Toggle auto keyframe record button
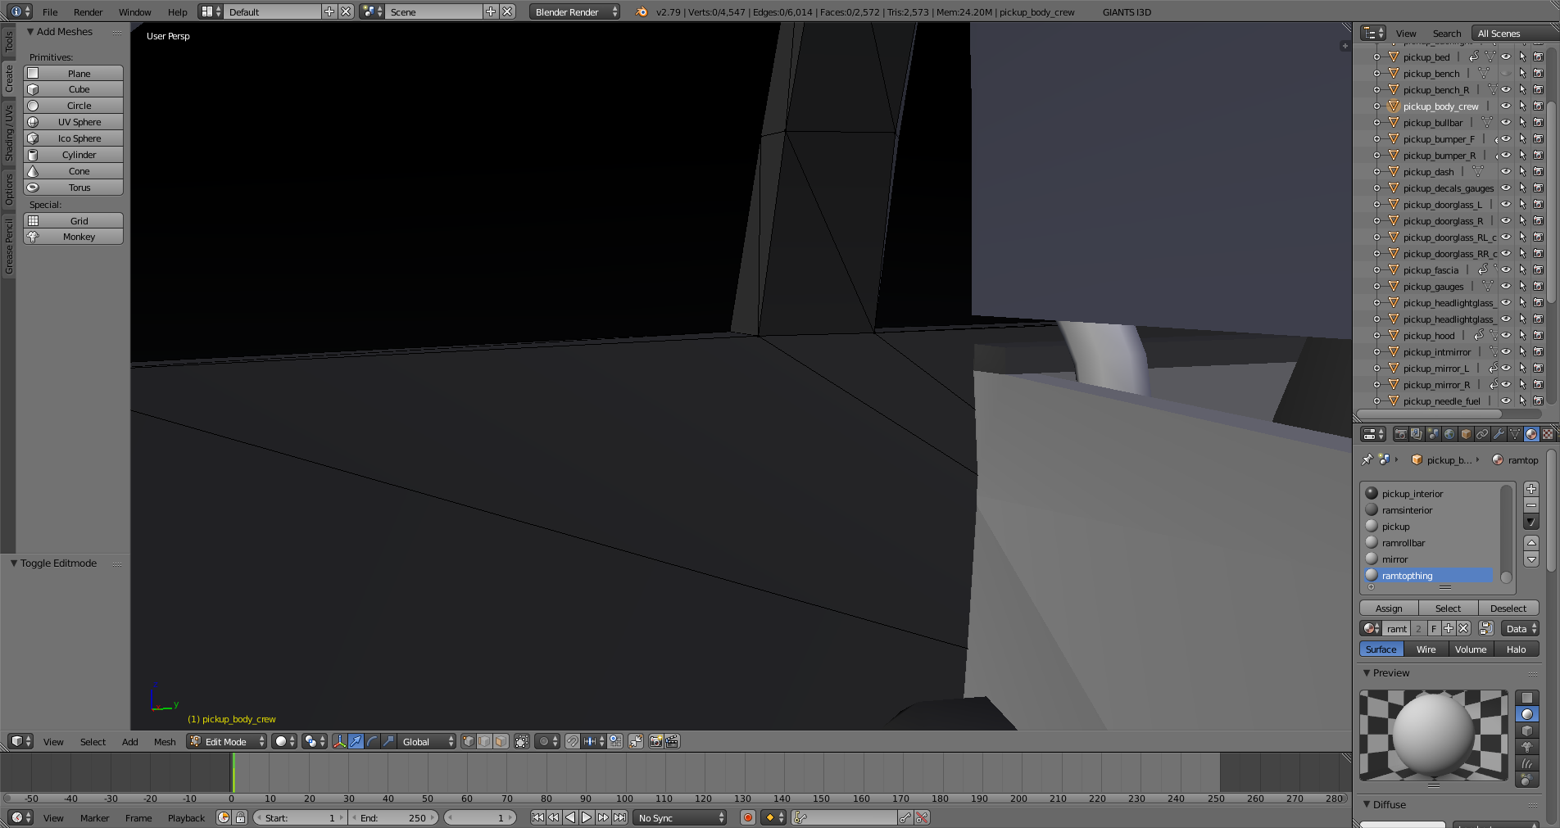1560x828 pixels. (x=747, y=817)
